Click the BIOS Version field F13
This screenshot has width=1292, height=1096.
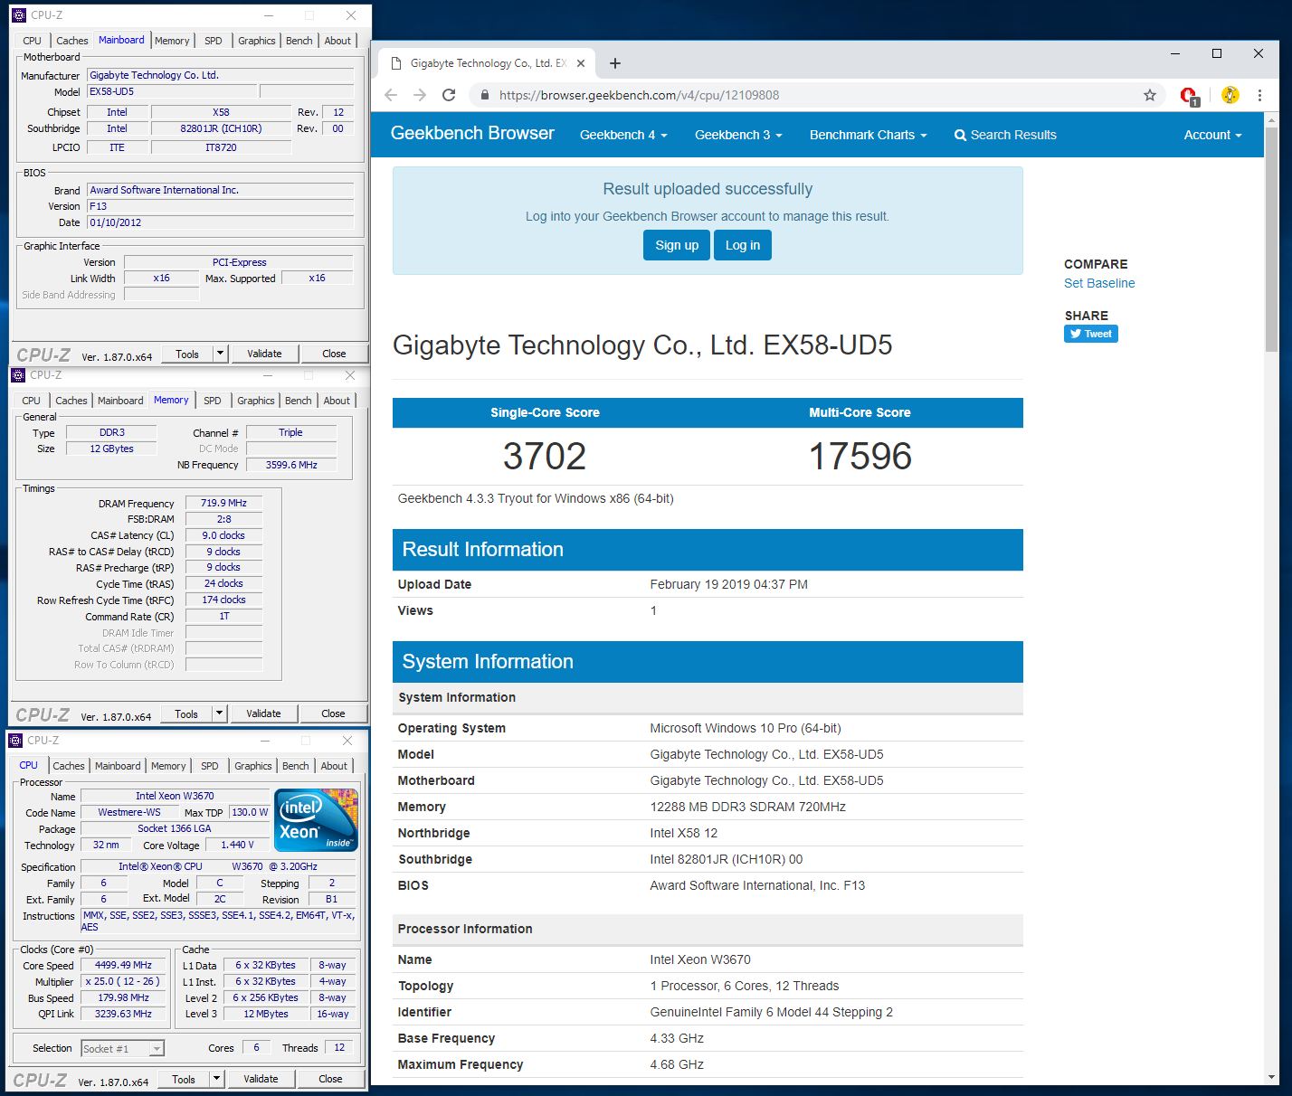(220, 206)
